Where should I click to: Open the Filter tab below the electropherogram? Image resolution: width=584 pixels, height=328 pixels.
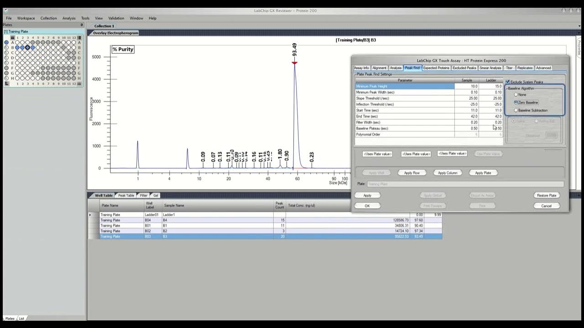tap(143, 195)
